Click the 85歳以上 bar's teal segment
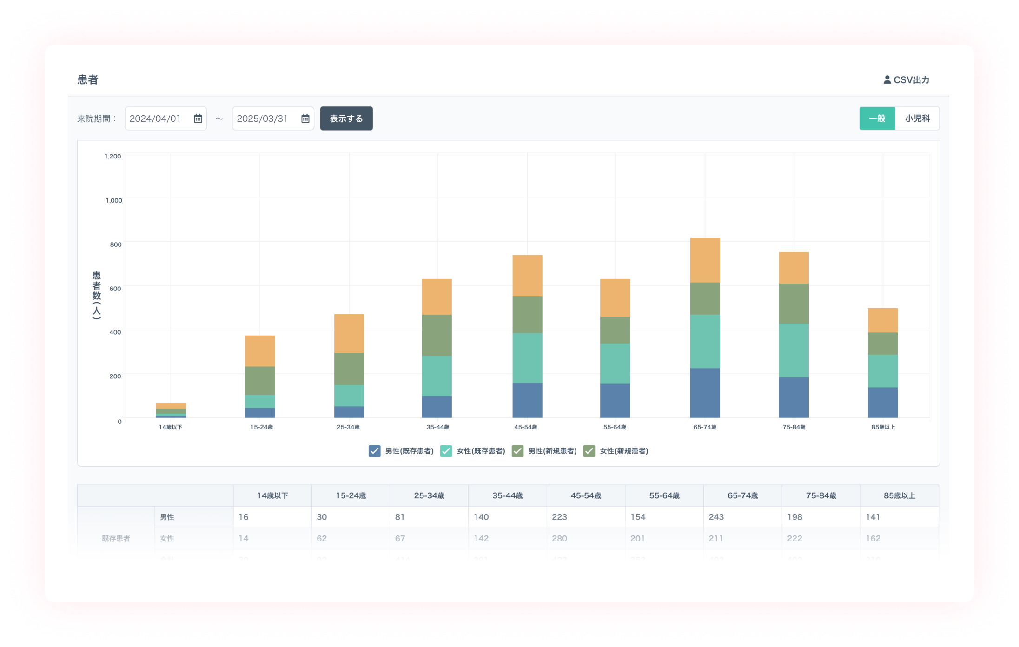The image size is (1019, 647). (882, 370)
